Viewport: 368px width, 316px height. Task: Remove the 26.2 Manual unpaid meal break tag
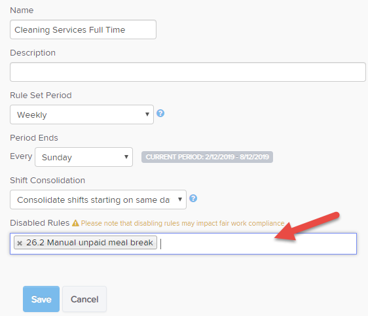[x=20, y=243]
